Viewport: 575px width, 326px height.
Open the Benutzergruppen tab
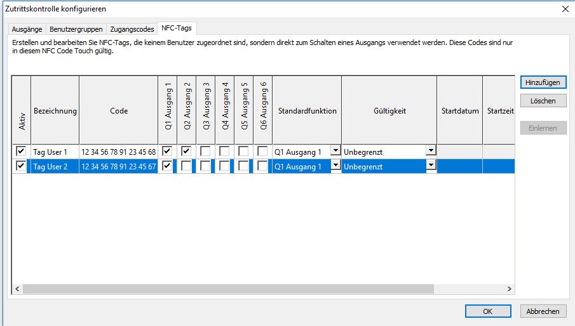pos(76,29)
